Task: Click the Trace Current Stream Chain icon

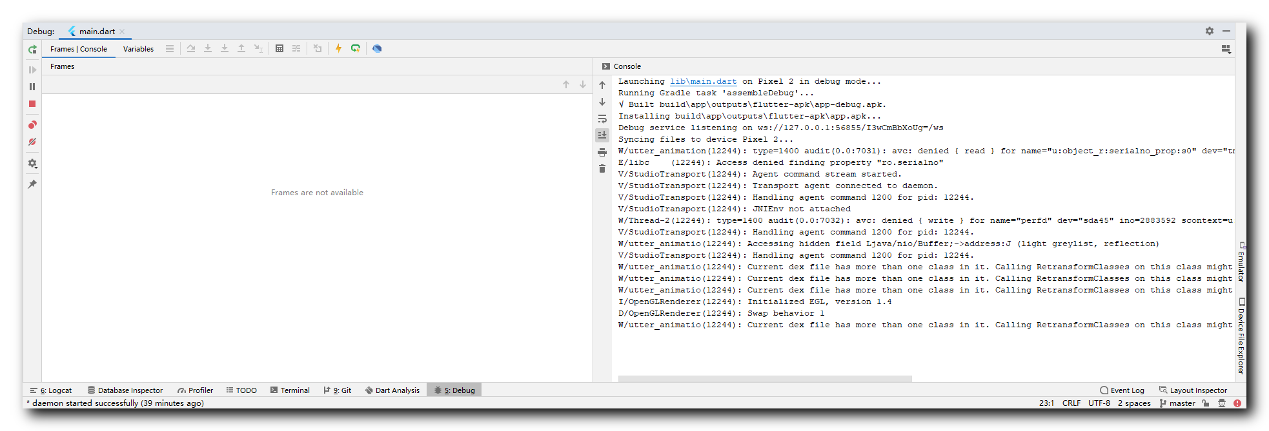Action: pyautogui.click(x=296, y=48)
